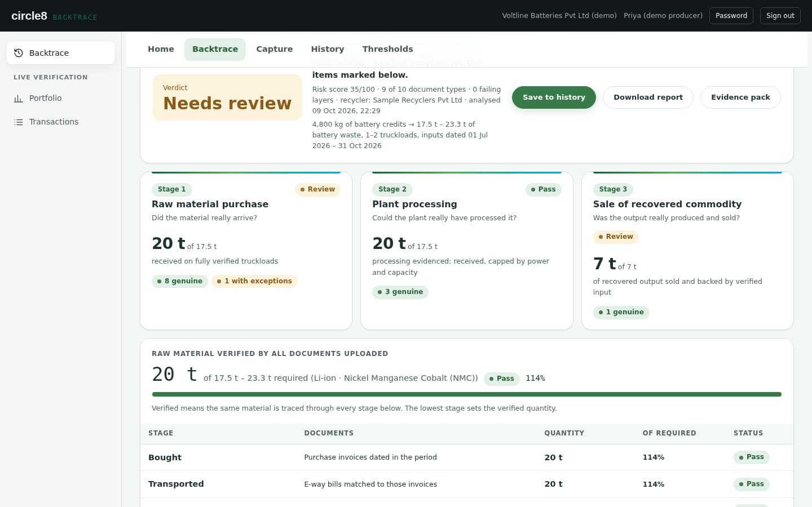Click the '1 genuine' pill
Viewport: 812px width, 507px height.
[x=621, y=312]
